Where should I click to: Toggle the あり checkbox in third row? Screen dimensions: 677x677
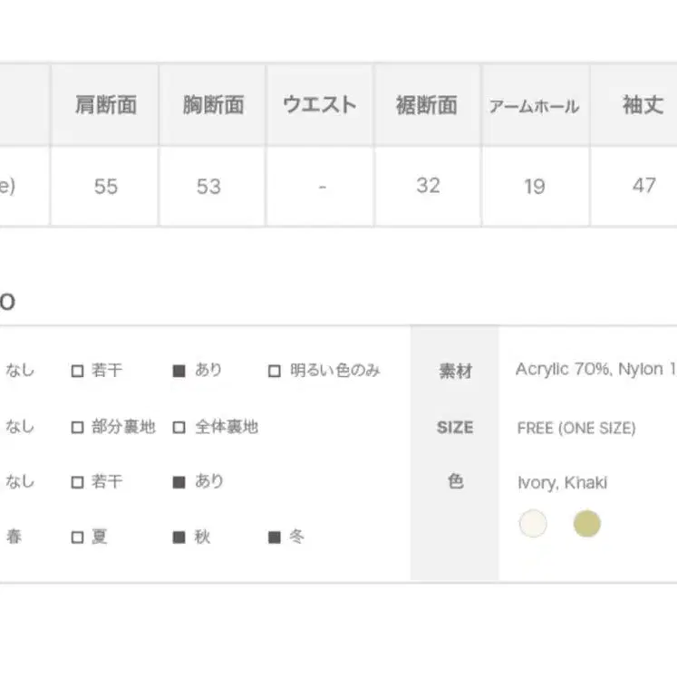click(x=179, y=482)
